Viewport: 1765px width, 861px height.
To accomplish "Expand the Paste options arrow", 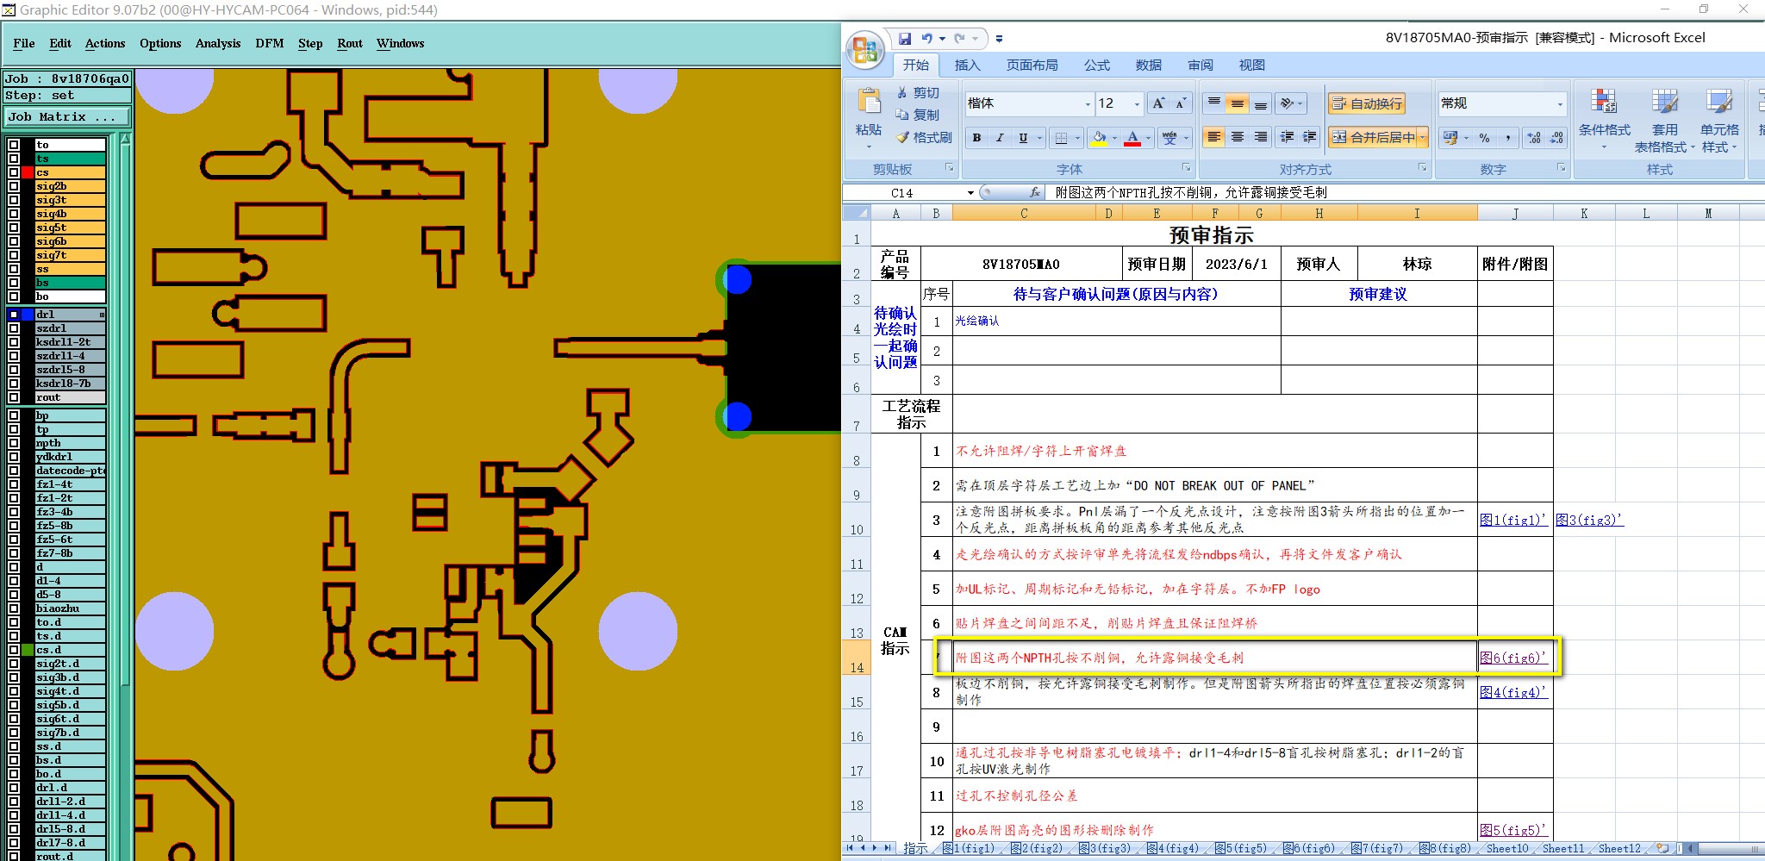I will [x=869, y=147].
